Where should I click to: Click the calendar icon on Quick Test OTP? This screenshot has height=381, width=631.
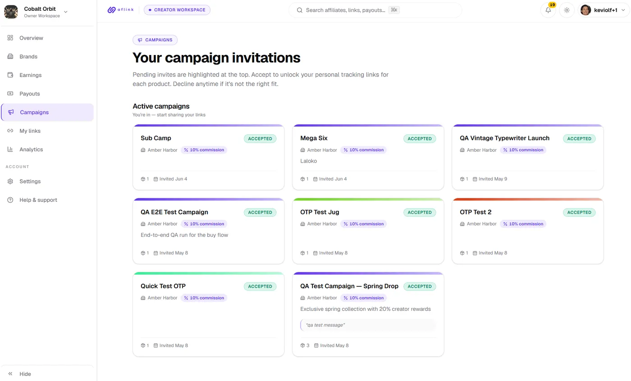tap(156, 345)
